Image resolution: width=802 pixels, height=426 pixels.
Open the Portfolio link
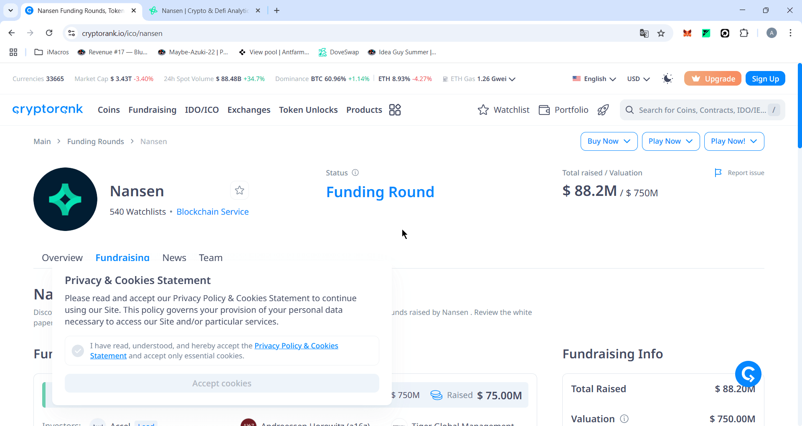[563, 110]
